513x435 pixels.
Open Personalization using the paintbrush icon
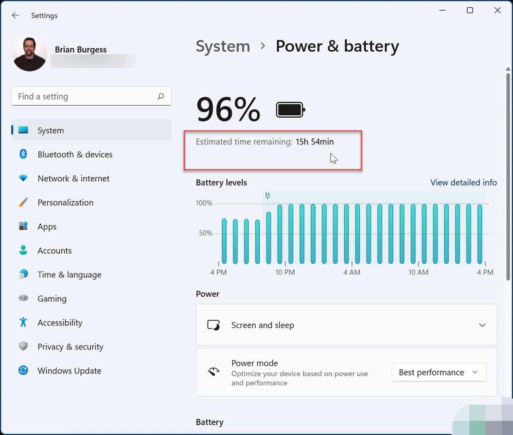pos(23,202)
